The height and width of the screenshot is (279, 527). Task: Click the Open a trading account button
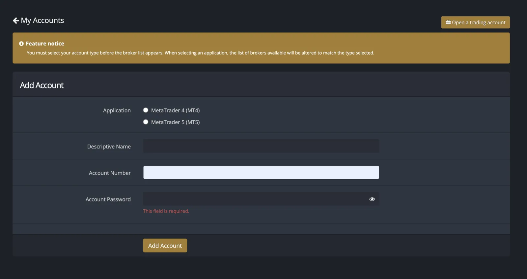pyautogui.click(x=475, y=22)
